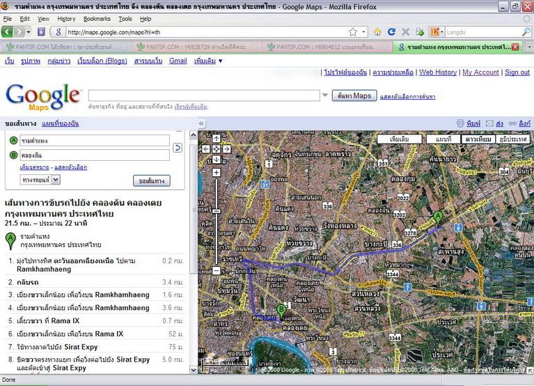The height and width of the screenshot is (386, 534).
Task: Switch to แผนที่ map view
Action: tap(443, 139)
